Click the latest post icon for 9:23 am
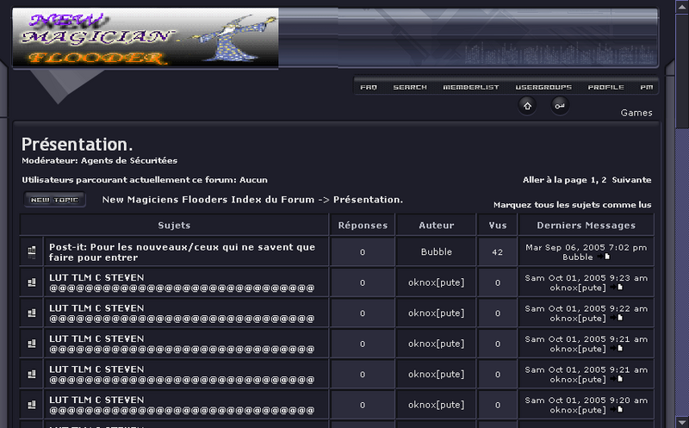689x428 pixels. (x=619, y=288)
